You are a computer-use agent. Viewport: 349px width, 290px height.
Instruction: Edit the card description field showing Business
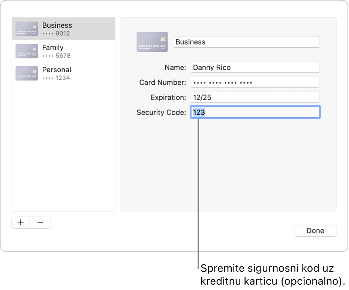click(x=246, y=42)
